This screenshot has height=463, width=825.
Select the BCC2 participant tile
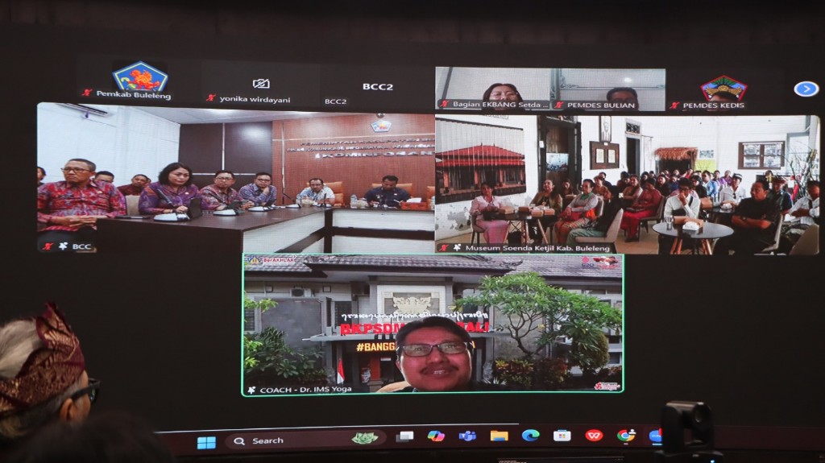point(377,88)
